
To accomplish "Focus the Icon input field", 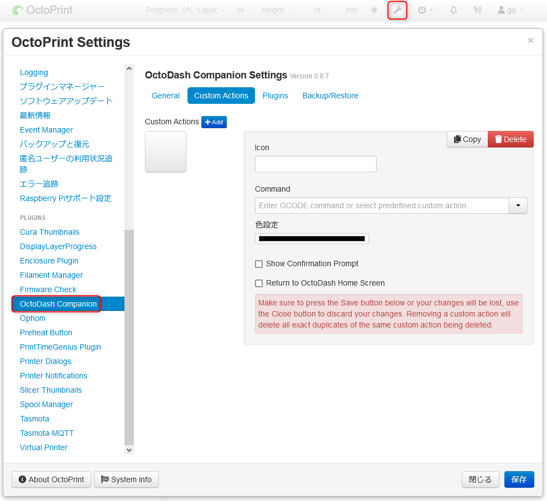I will tap(316, 164).
